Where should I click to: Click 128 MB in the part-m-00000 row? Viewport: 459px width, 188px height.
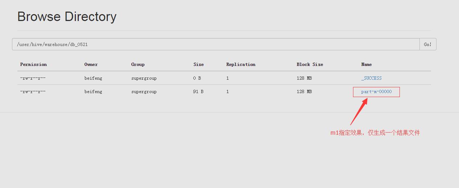(x=304, y=92)
